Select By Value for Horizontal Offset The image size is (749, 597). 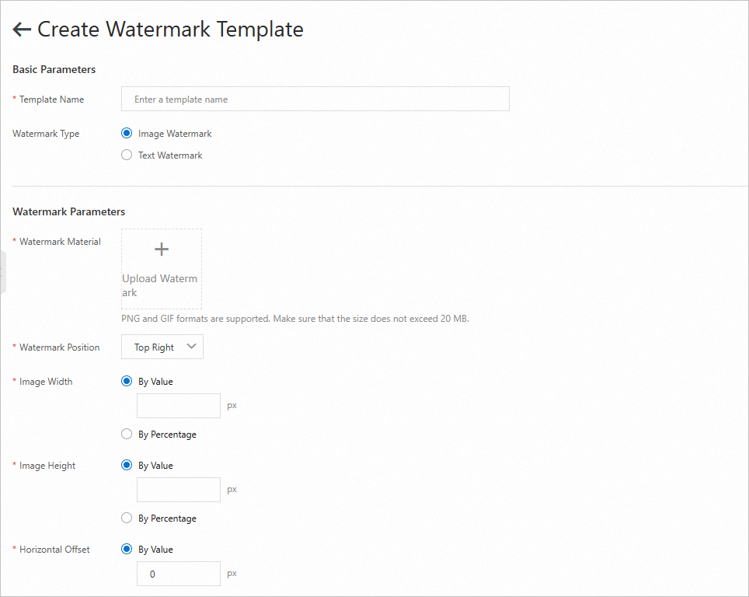coord(127,550)
